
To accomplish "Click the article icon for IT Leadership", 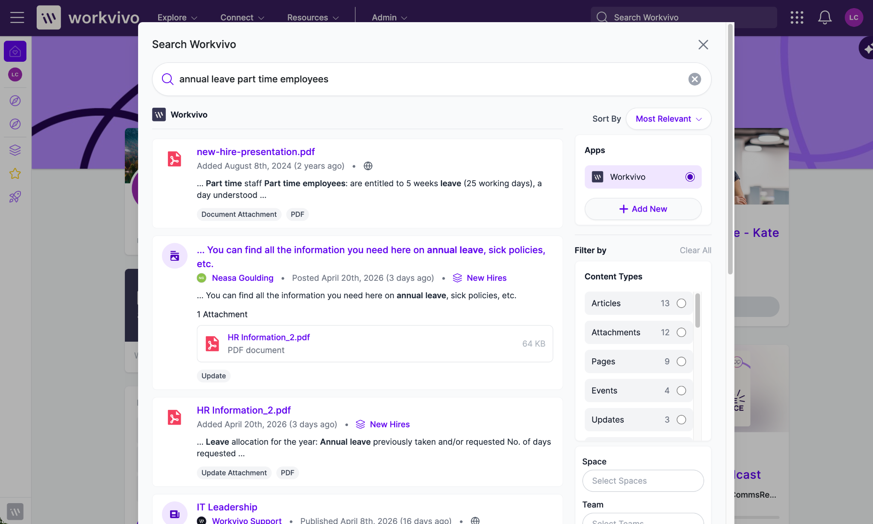I will (175, 514).
